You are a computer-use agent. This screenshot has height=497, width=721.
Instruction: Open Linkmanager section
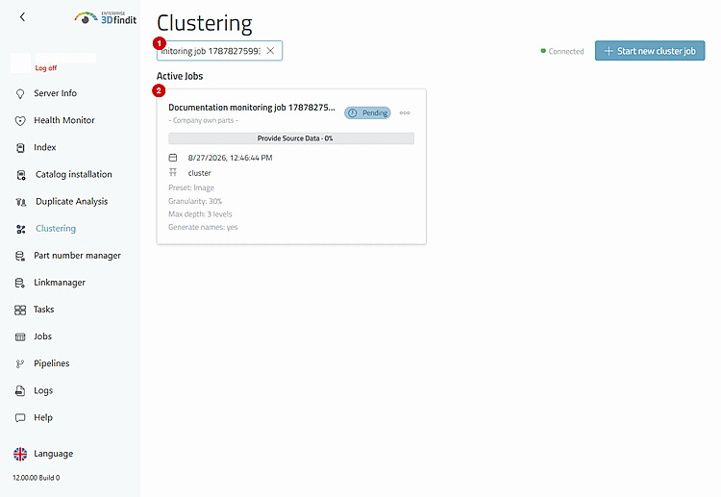pos(60,283)
